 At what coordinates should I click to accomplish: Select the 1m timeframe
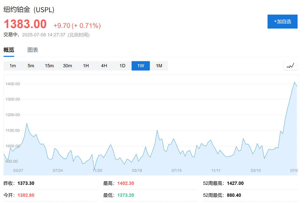(x=13, y=65)
